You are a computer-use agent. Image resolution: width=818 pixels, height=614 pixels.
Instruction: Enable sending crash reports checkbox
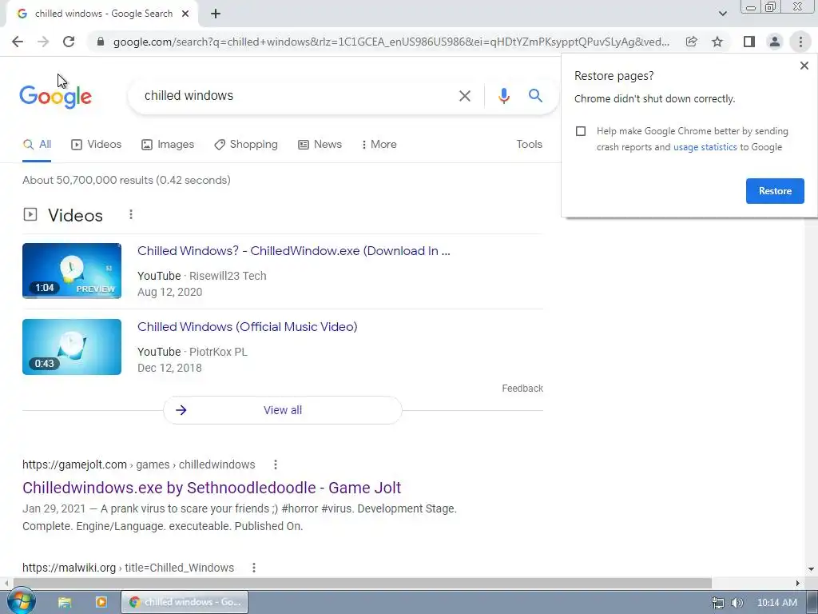pyautogui.click(x=581, y=131)
